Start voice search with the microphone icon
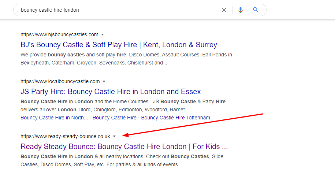 (240, 10)
